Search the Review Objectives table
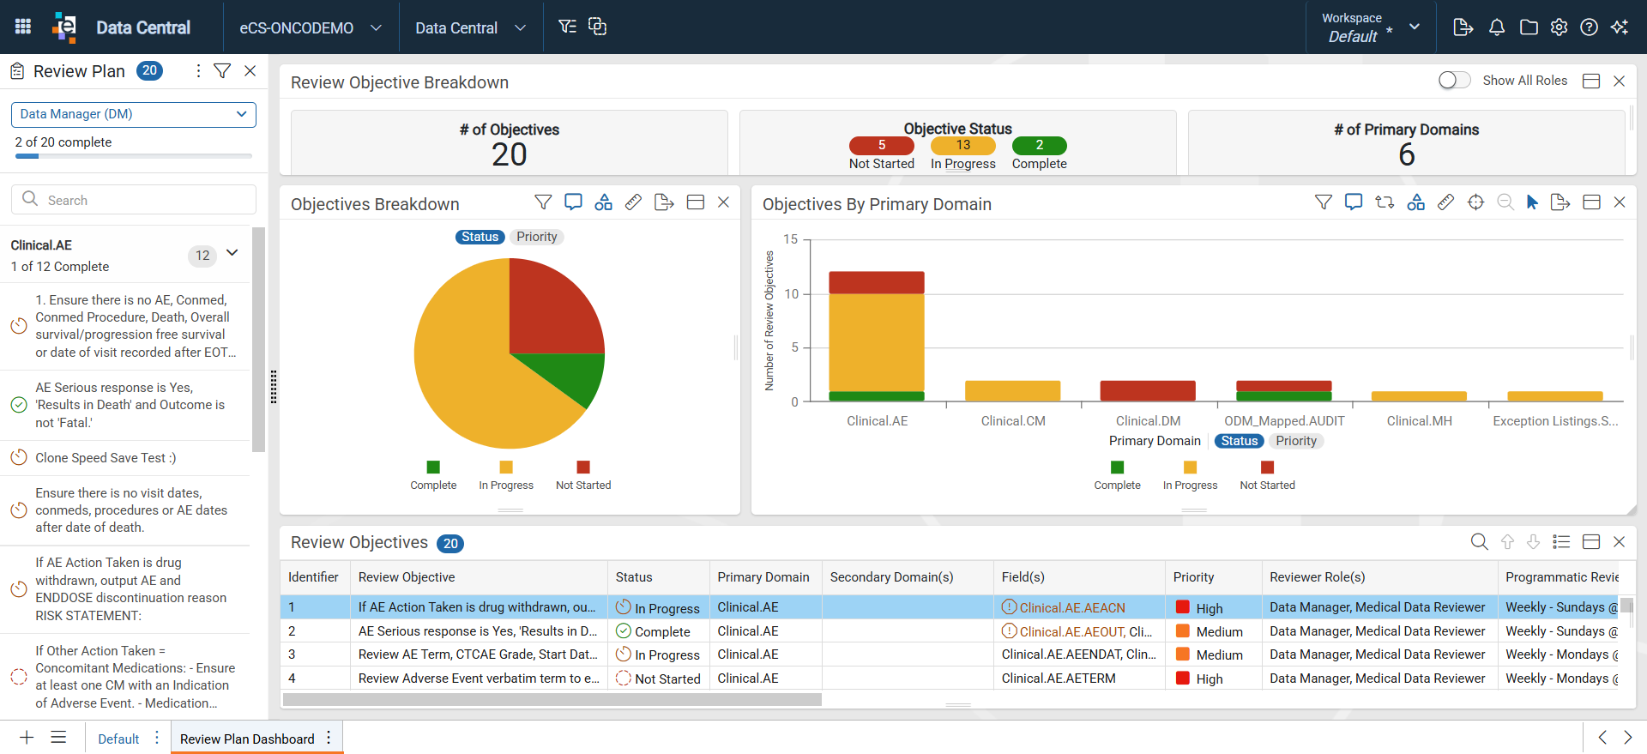Screen dimensions: 1647x754 click(x=1480, y=542)
